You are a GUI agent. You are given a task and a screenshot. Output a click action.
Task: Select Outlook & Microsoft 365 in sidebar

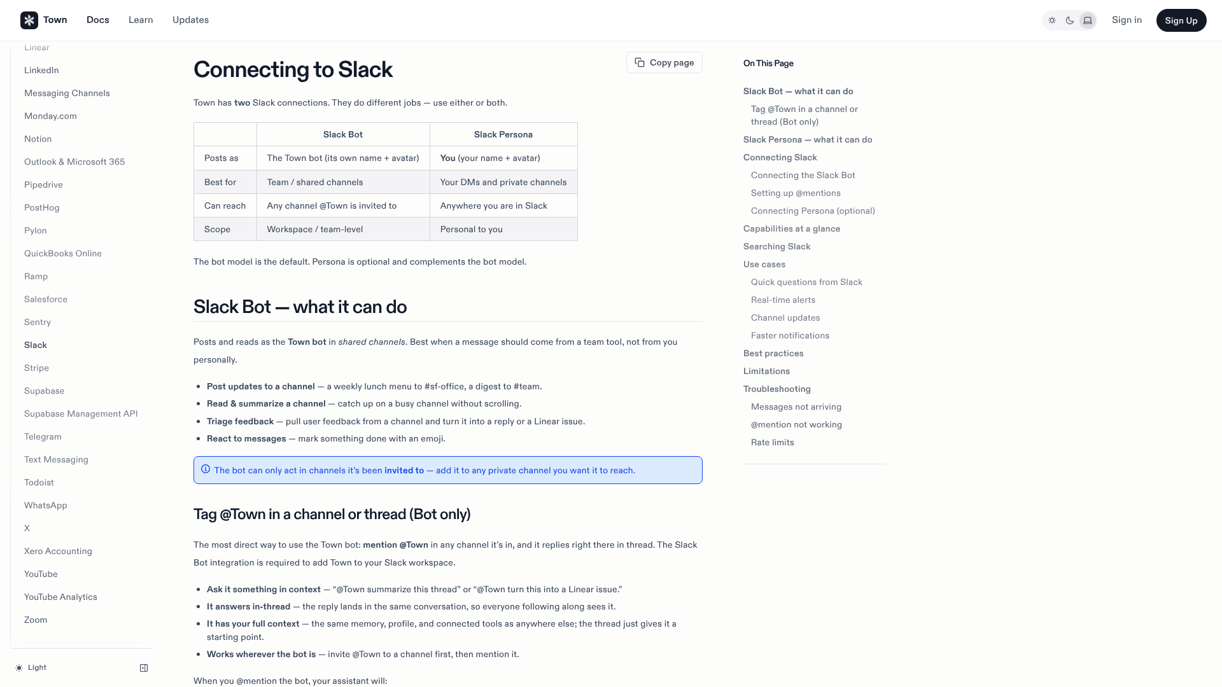[x=74, y=162]
